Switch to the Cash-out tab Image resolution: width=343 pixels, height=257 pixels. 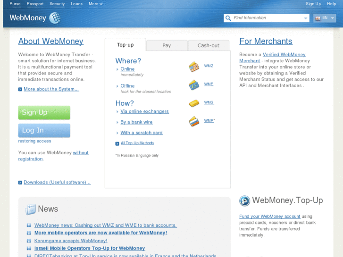click(x=209, y=45)
